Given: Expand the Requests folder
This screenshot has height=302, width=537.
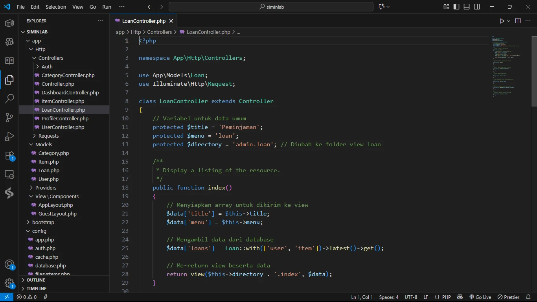Looking at the screenshot, I should point(48,136).
